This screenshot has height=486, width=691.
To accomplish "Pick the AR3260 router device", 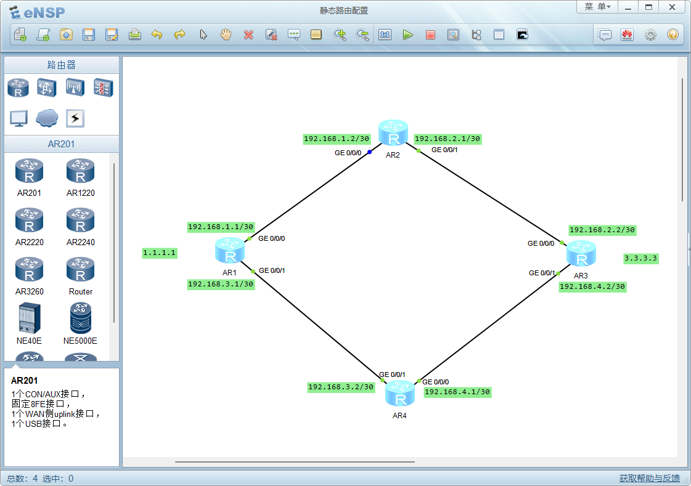I will coord(29,276).
